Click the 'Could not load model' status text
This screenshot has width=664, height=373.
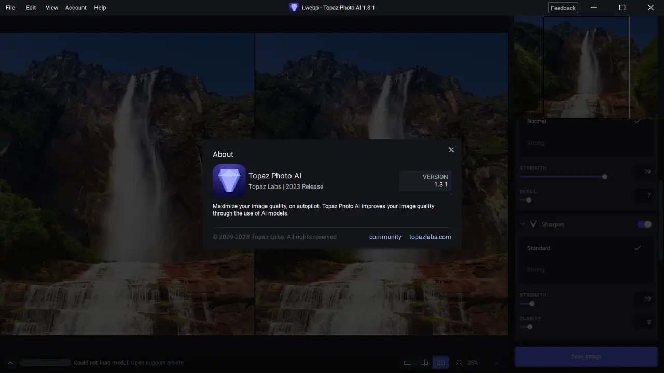point(101,363)
